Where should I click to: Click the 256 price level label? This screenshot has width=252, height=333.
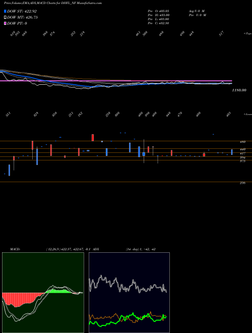click(x=242, y=183)
